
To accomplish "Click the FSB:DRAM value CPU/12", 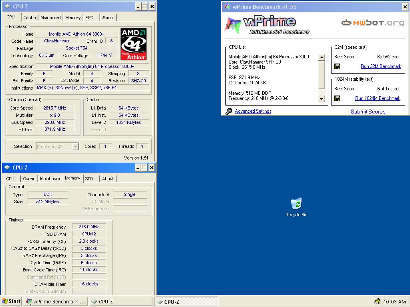I will (89, 234).
